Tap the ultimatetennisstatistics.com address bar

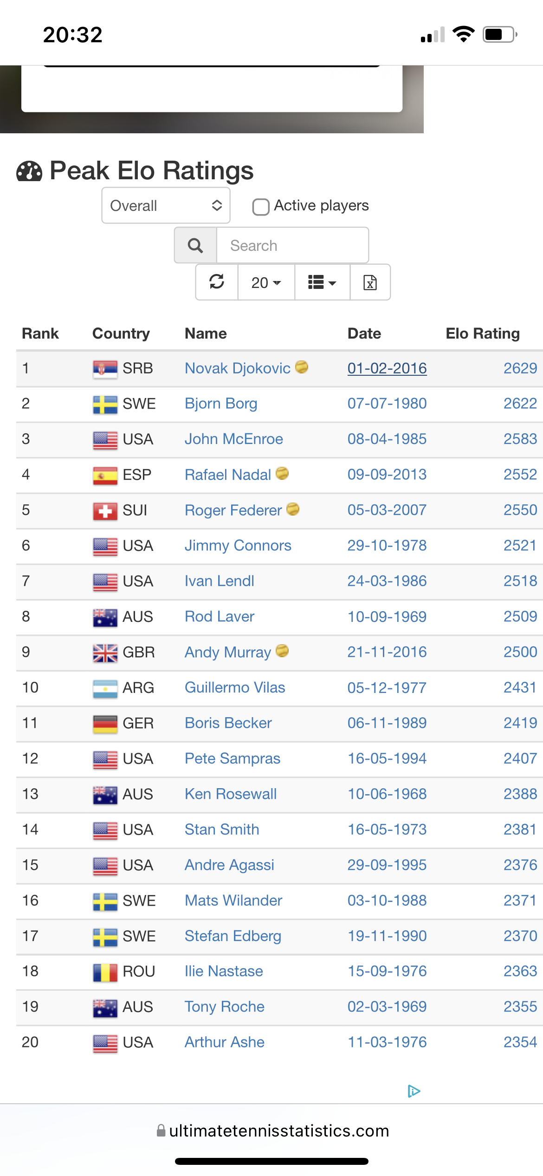coord(272,1130)
